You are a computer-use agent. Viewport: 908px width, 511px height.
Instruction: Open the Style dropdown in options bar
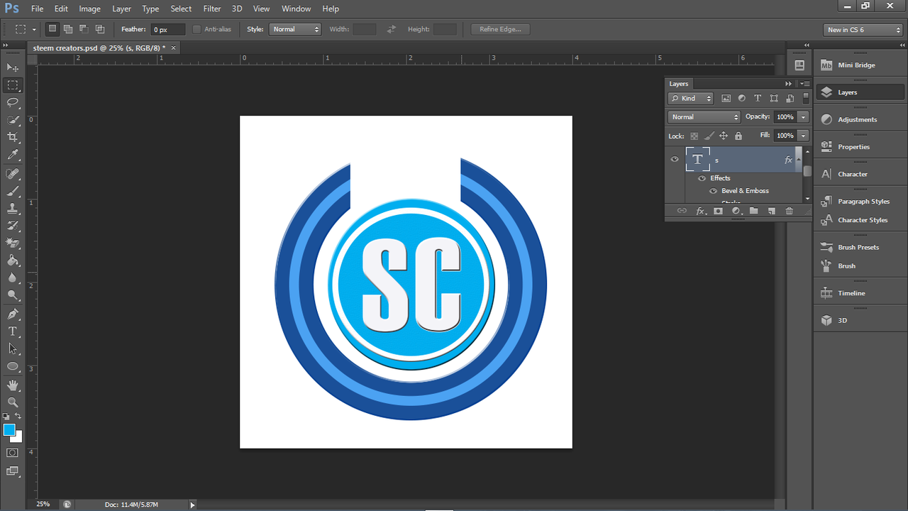pos(295,29)
